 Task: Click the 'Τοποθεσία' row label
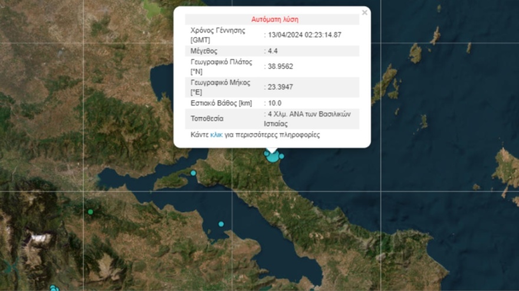(207, 119)
